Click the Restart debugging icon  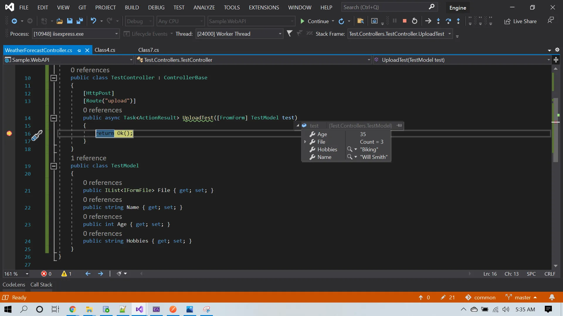click(x=415, y=21)
